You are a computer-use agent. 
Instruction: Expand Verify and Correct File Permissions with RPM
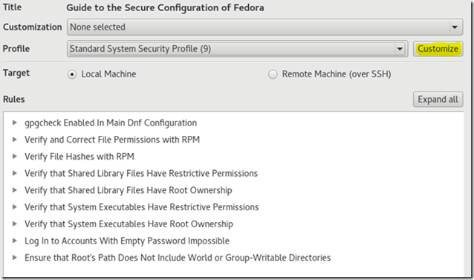[x=14, y=140]
